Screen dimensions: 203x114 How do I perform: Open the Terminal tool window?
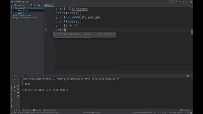coord(37,110)
